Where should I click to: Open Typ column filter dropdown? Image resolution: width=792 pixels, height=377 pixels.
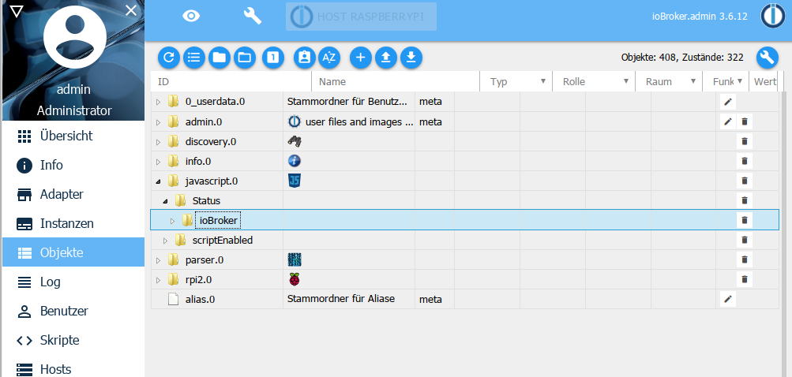click(x=543, y=81)
